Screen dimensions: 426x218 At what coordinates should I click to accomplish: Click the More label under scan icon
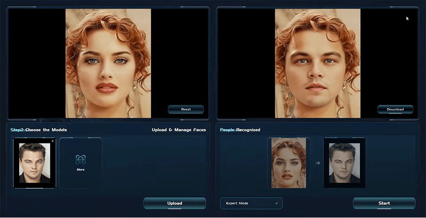point(81,170)
